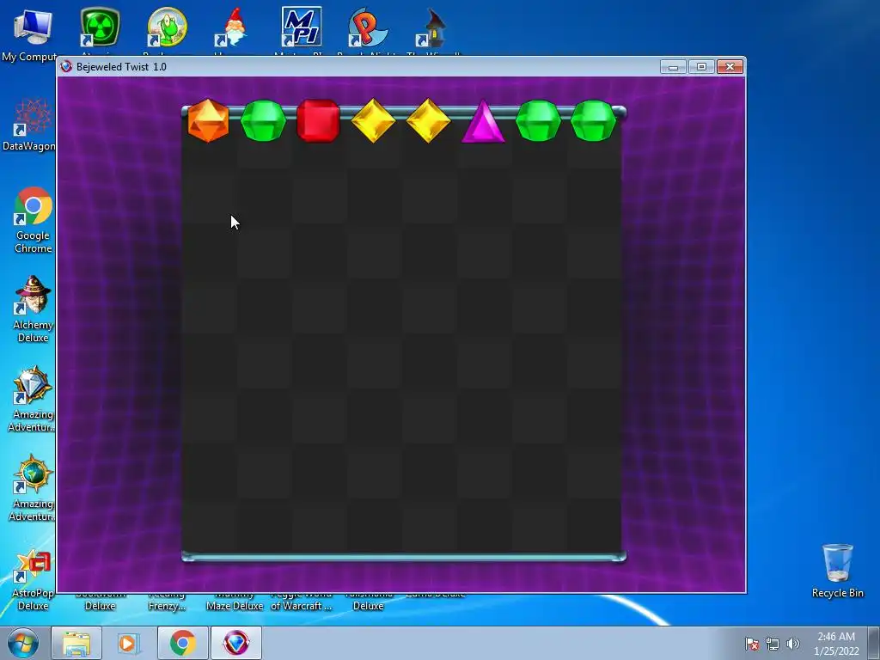Click the network status tray icon
880x660 pixels.
pyautogui.click(x=773, y=644)
